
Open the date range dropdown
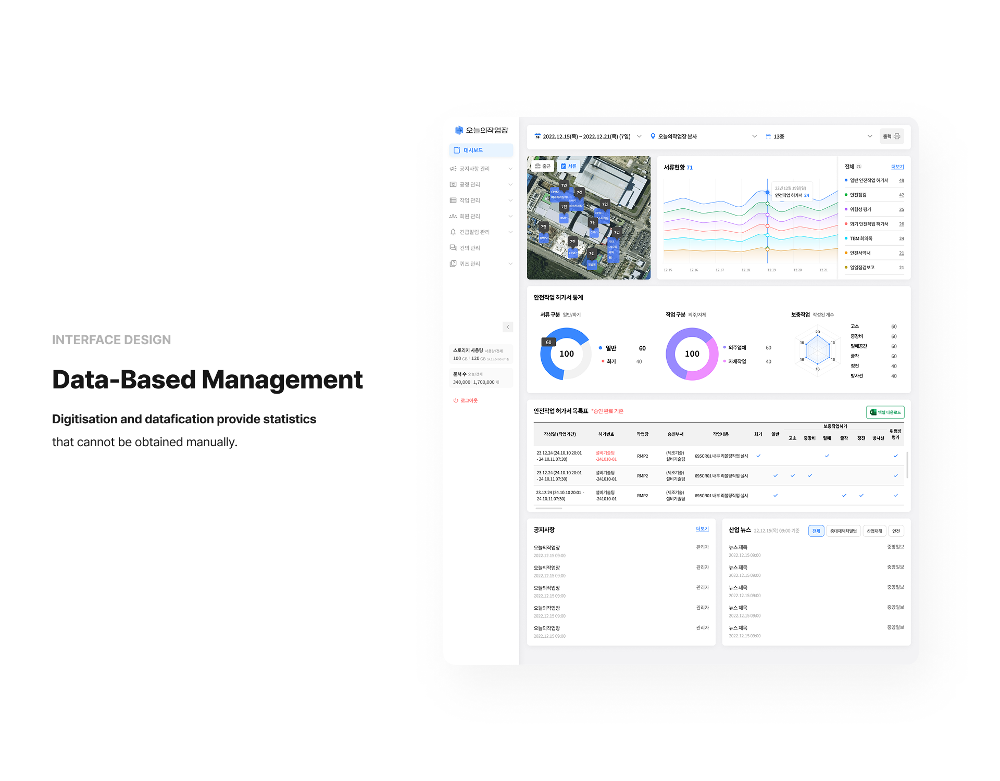(639, 136)
